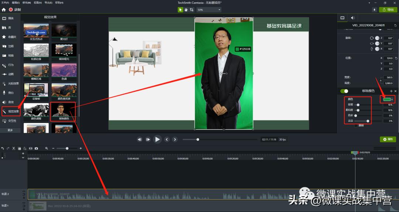Click the 容差 tolerance slider handle
Image resolution: width=399 pixels, height=212 pixels.
point(357,104)
